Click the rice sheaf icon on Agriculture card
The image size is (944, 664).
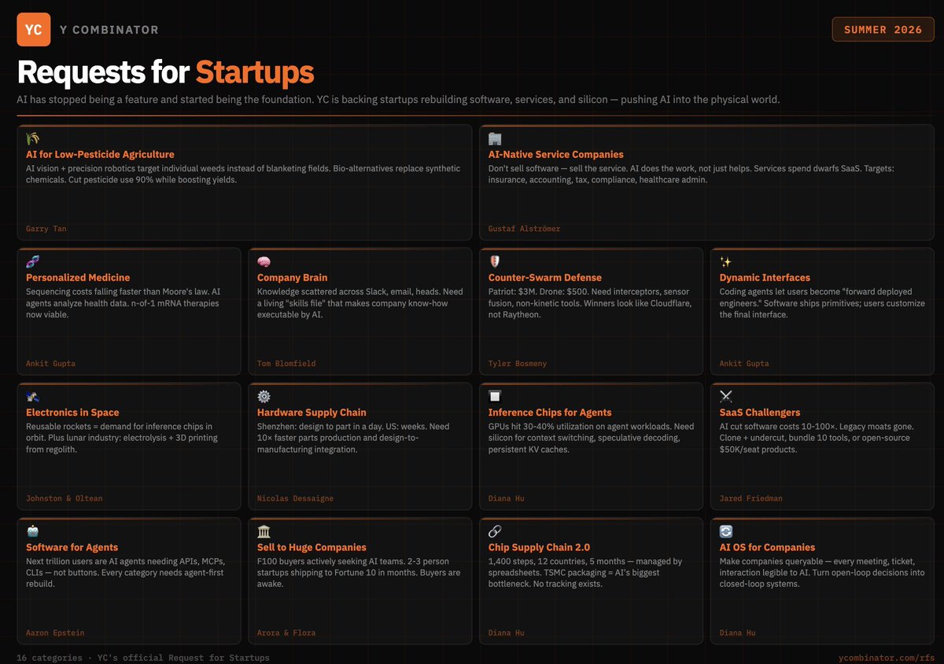pos(32,139)
